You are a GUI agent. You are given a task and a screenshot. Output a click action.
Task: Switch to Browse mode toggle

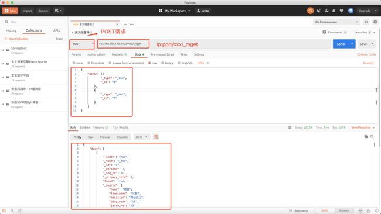[x=344, y=210]
